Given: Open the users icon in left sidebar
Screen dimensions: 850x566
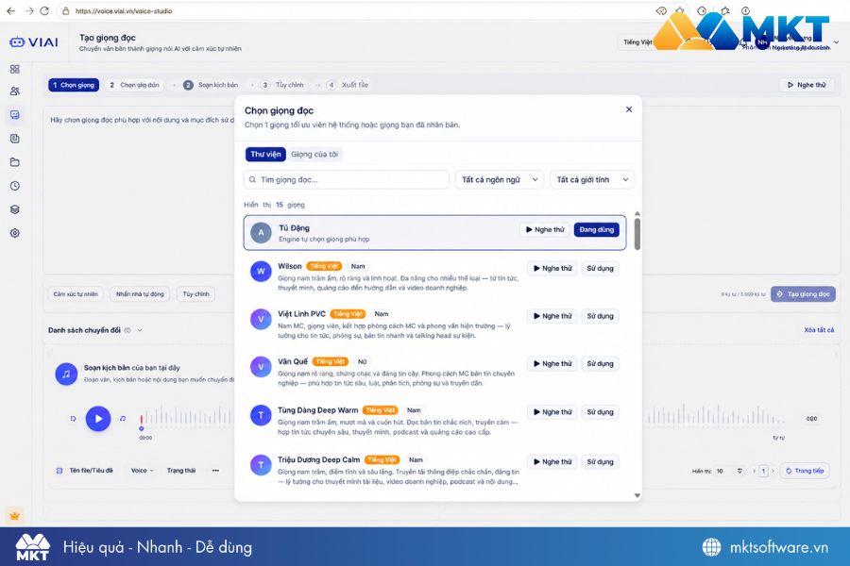Looking at the screenshot, I should tap(14, 91).
